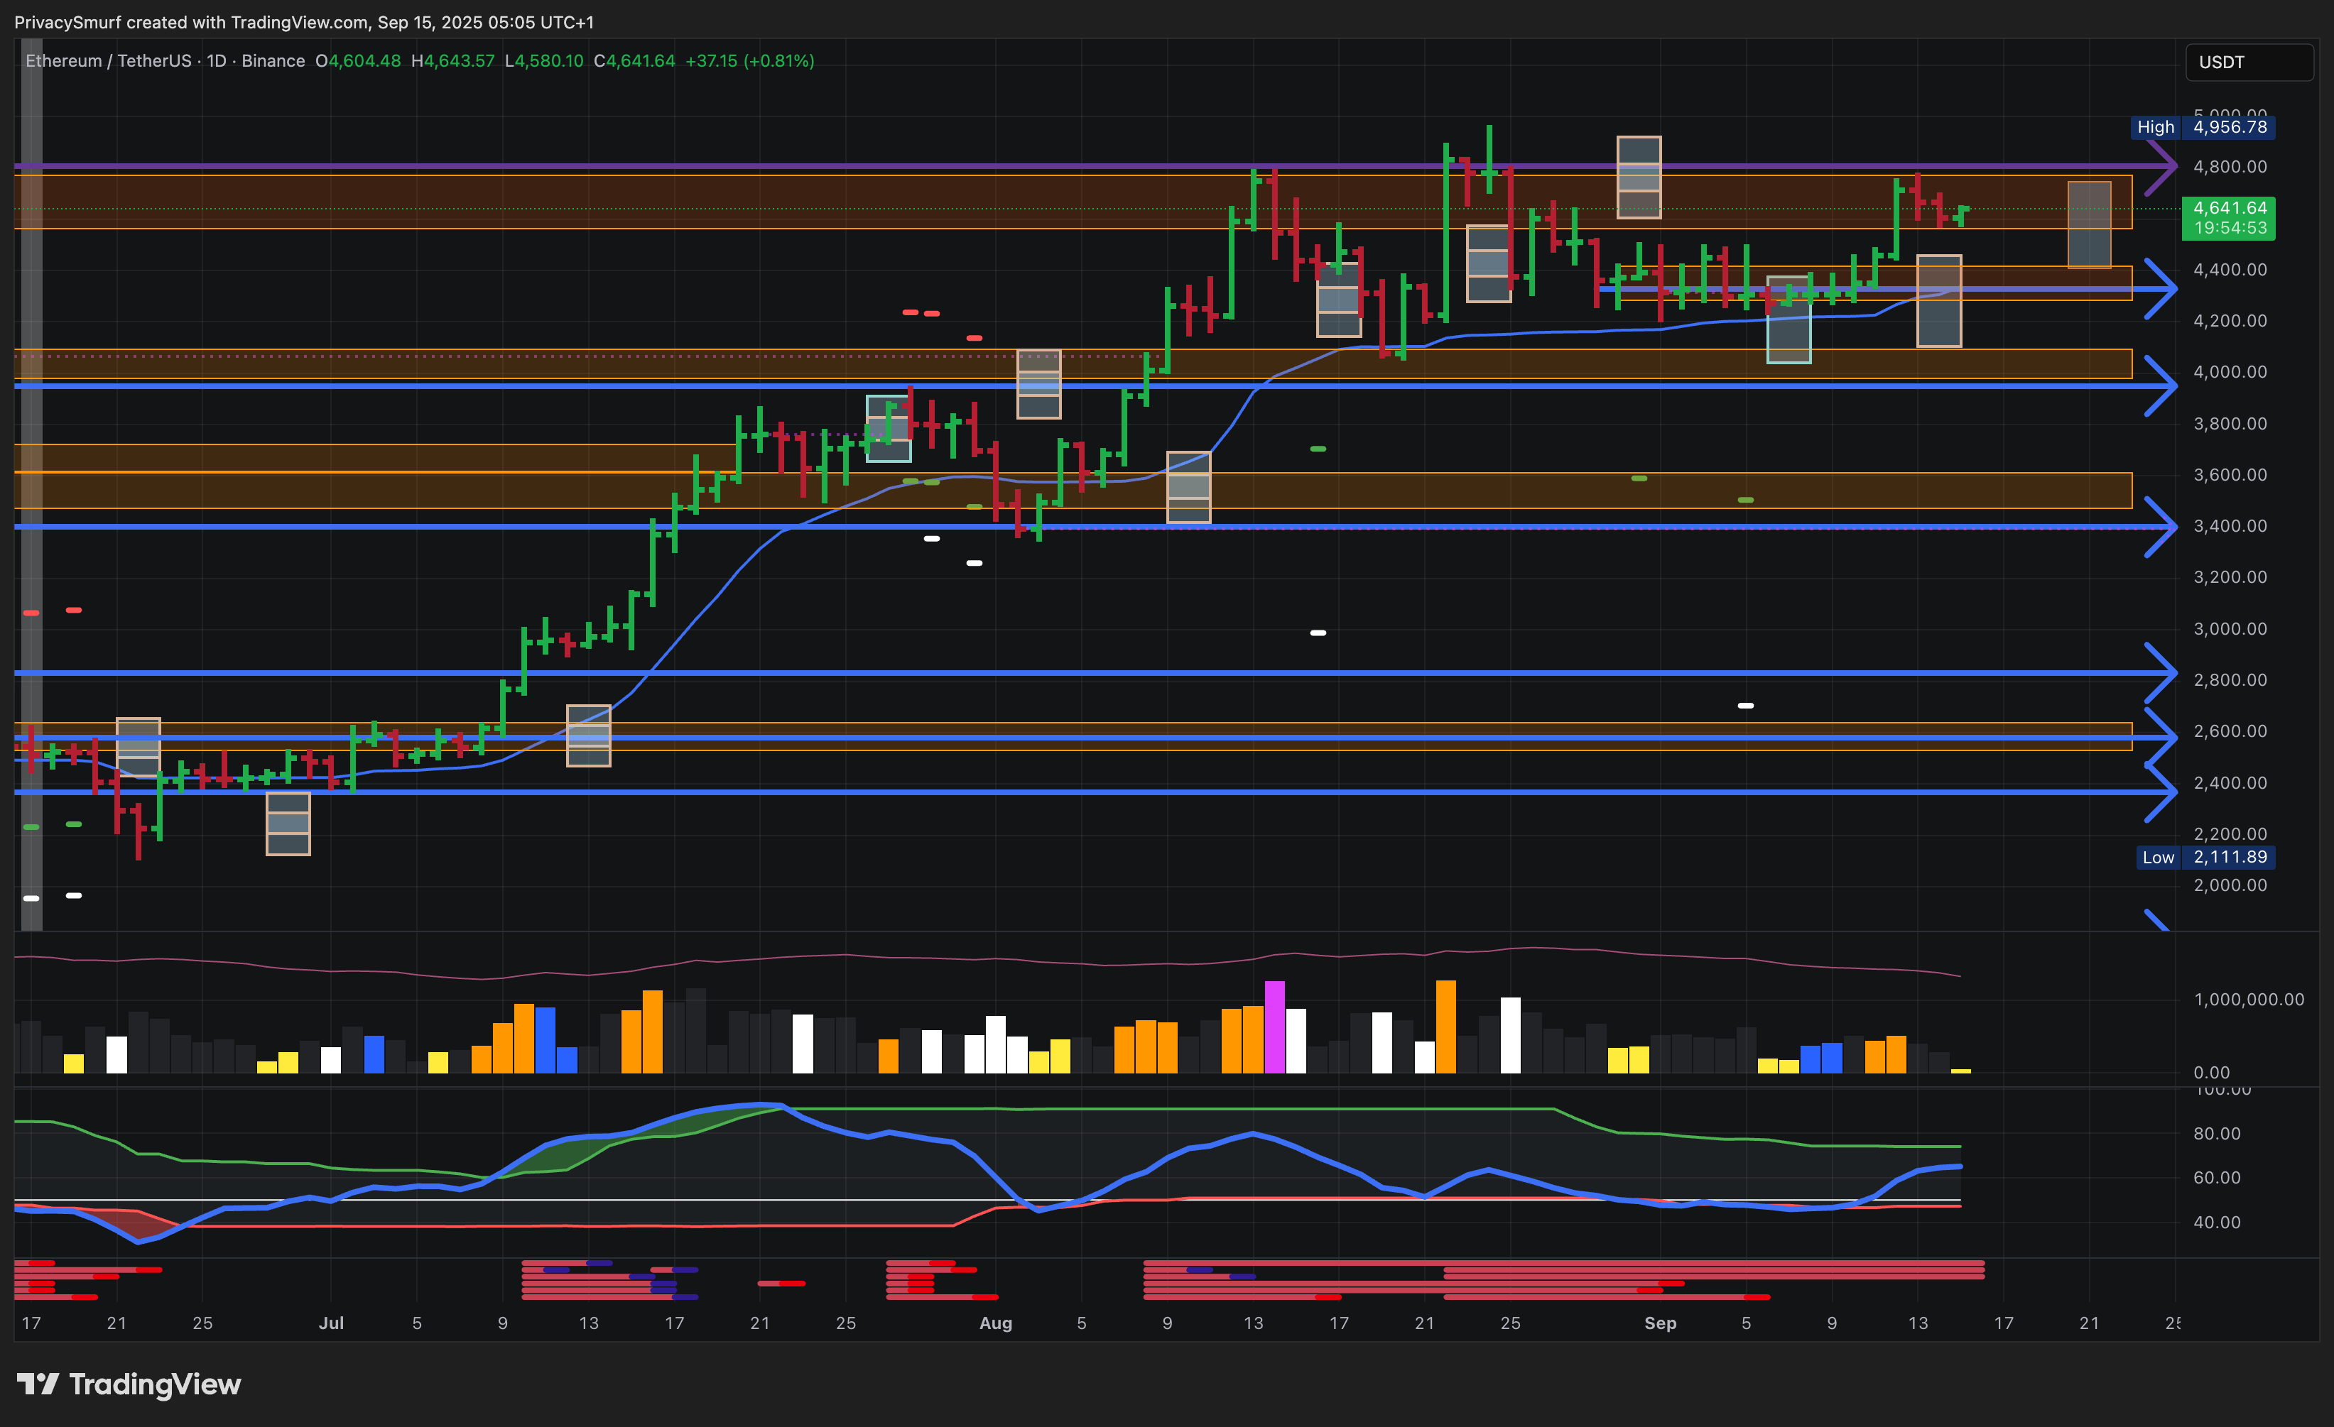Image resolution: width=2334 pixels, height=1427 pixels.
Task: Click the High 4,956.78 price label
Action: coord(2203,127)
